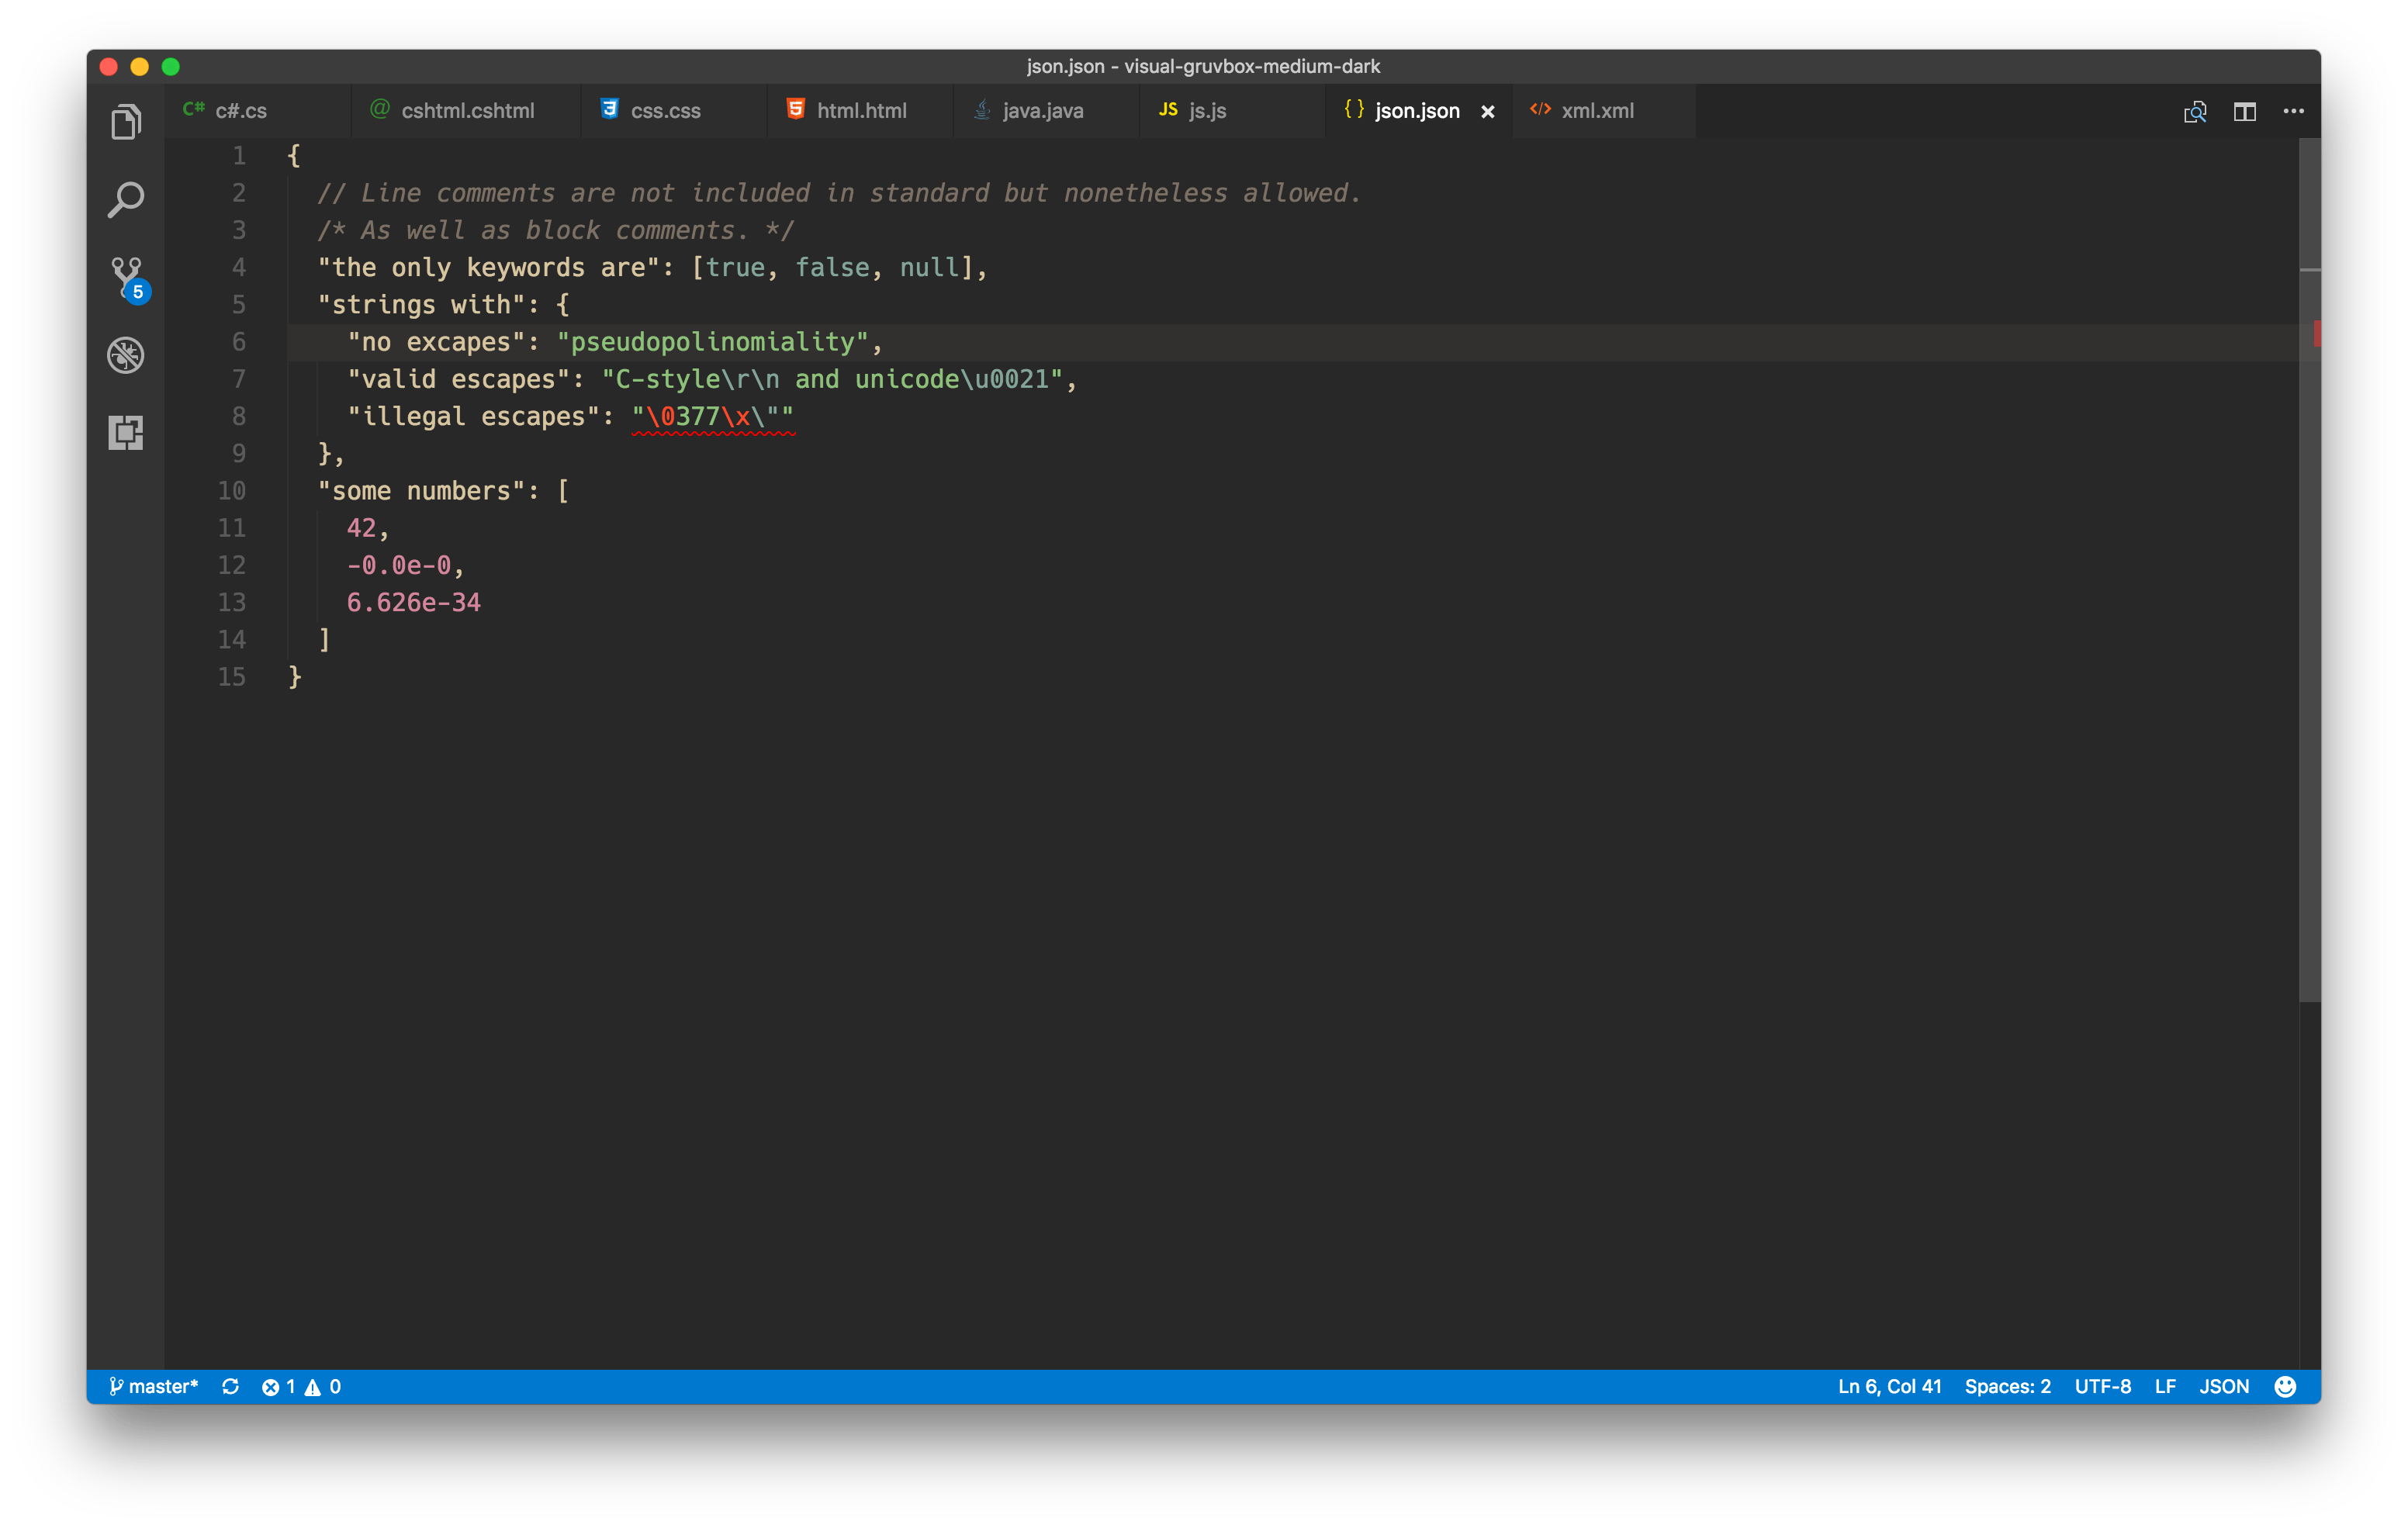Click the Open Changes icon in editor toolbar

(2196, 111)
